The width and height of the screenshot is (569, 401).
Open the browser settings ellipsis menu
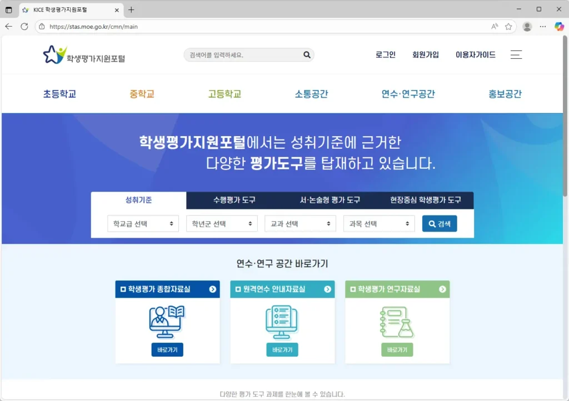pos(542,26)
